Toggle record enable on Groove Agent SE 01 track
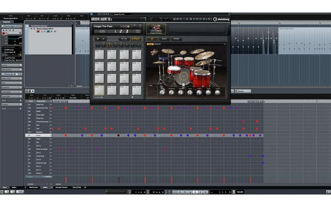This screenshot has width=331, height=207. click(38, 31)
